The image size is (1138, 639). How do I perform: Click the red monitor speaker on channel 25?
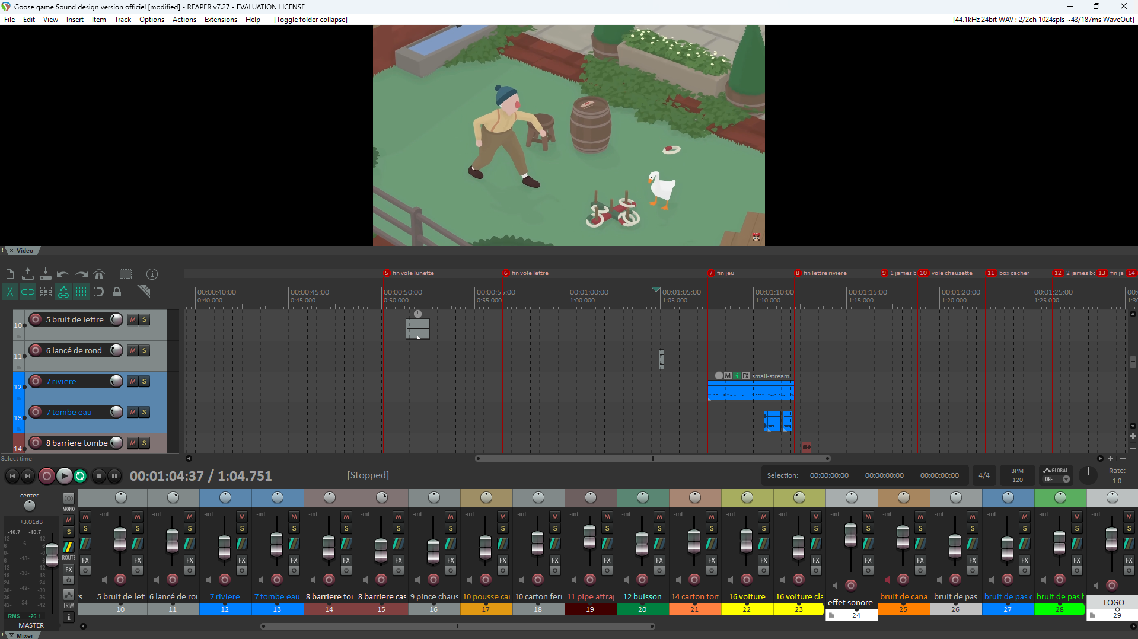click(x=887, y=580)
